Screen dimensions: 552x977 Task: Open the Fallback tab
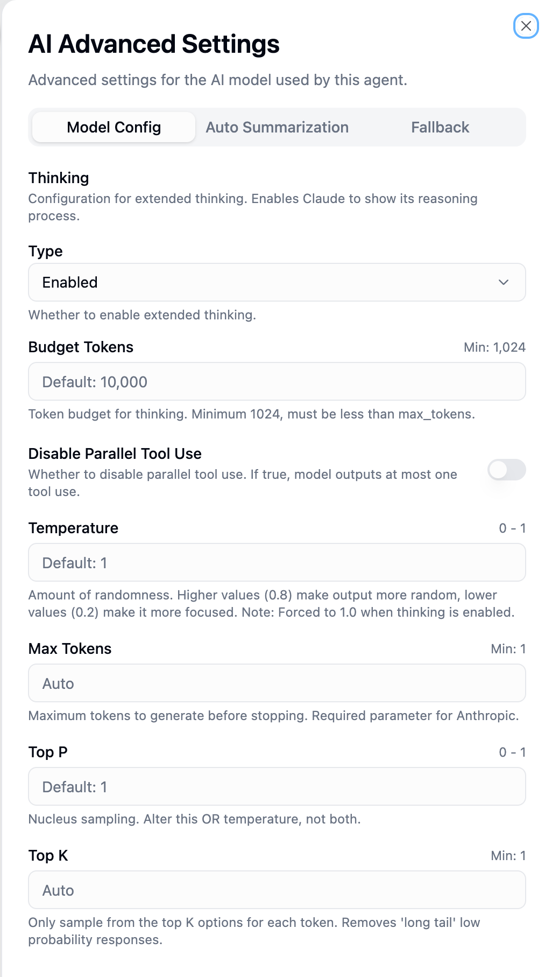click(x=440, y=127)
